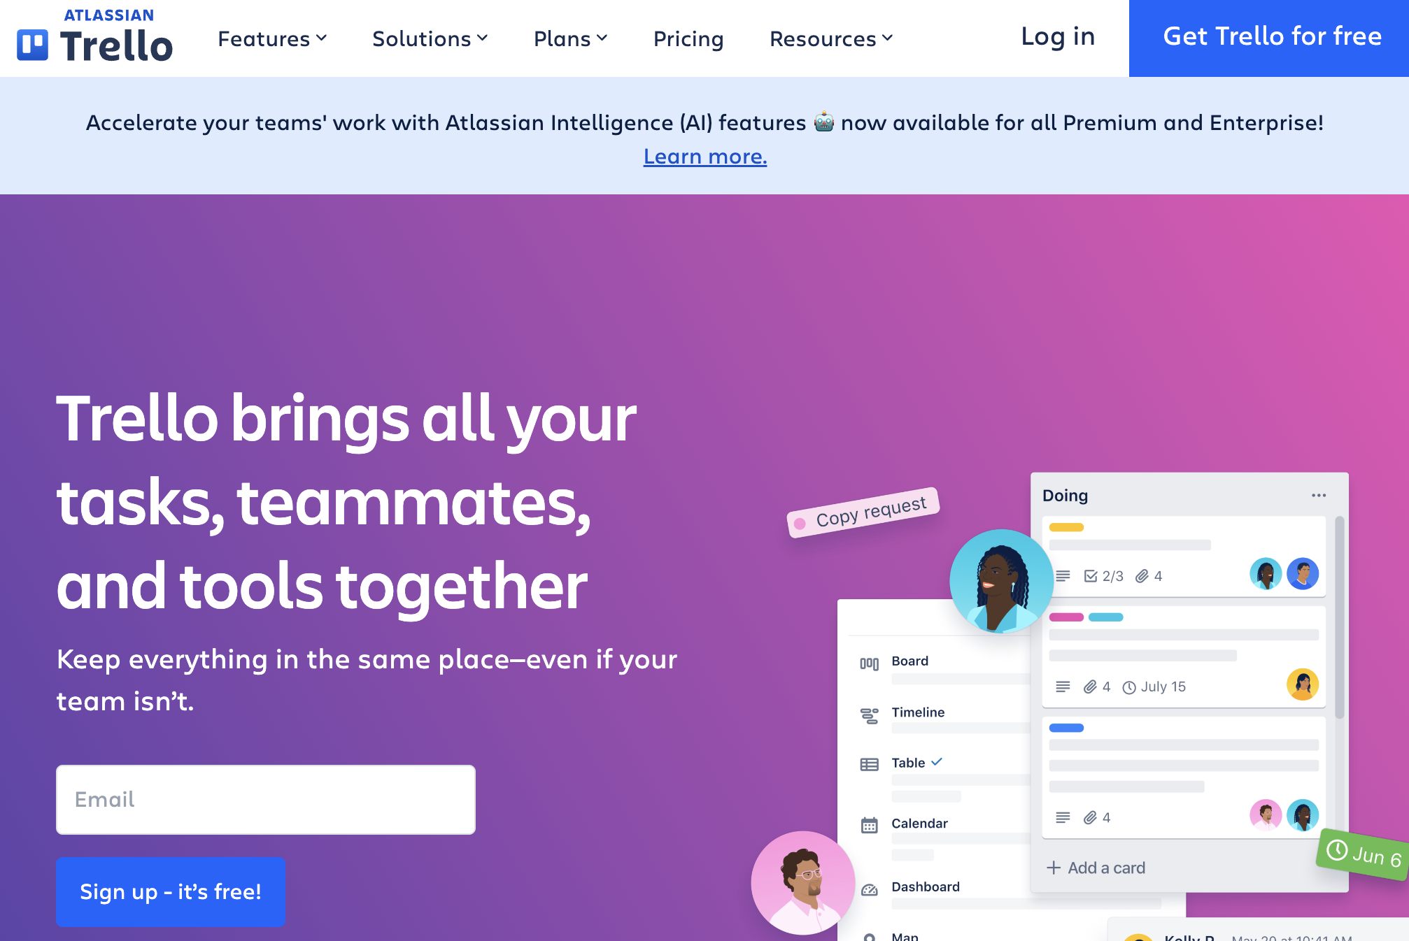Click the card overflow menu dots
This screenshot has height=941, width=1409.
coord(1319,495)
